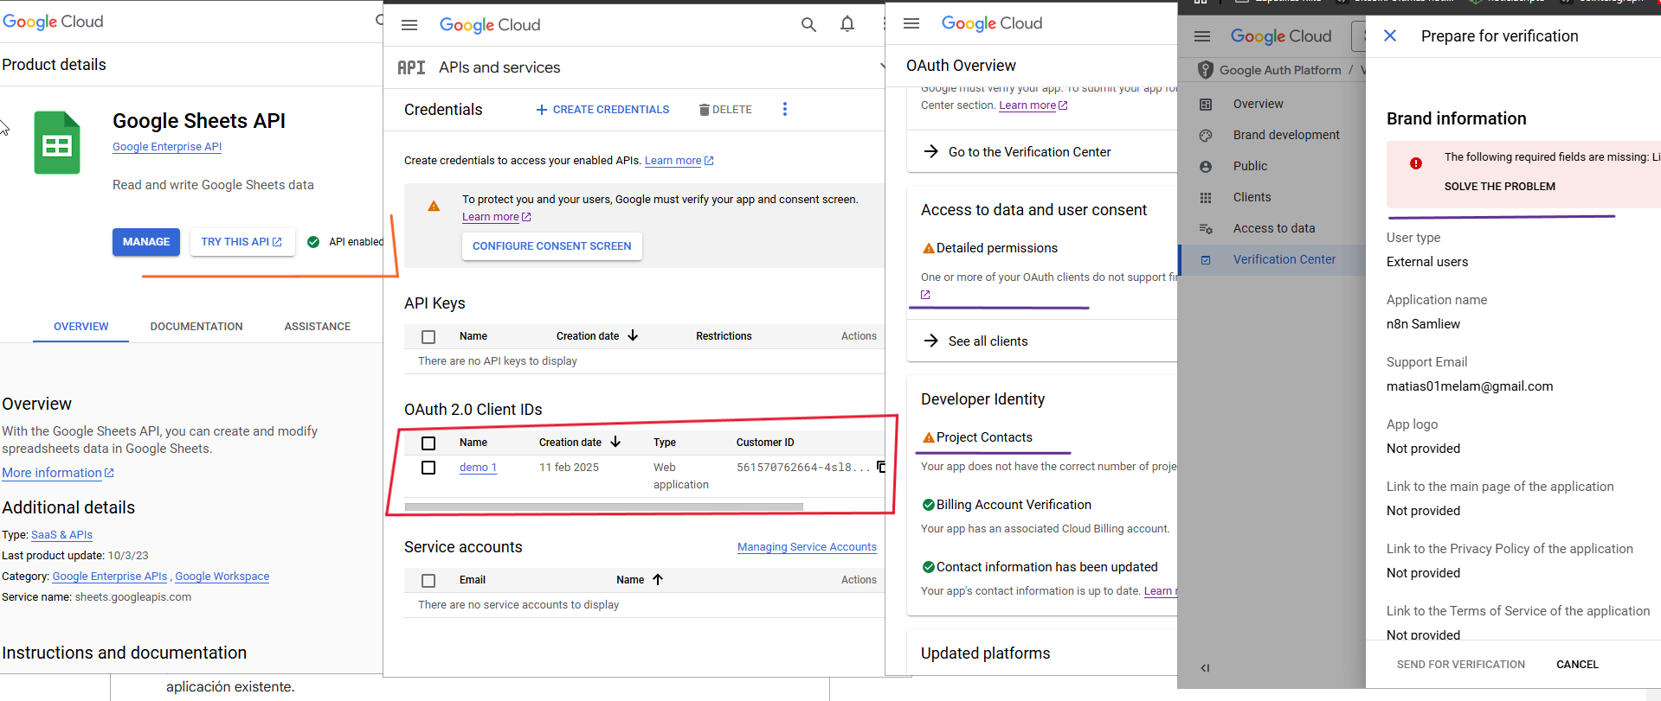Click the trash icon DELETE button

tap(725, 110)
